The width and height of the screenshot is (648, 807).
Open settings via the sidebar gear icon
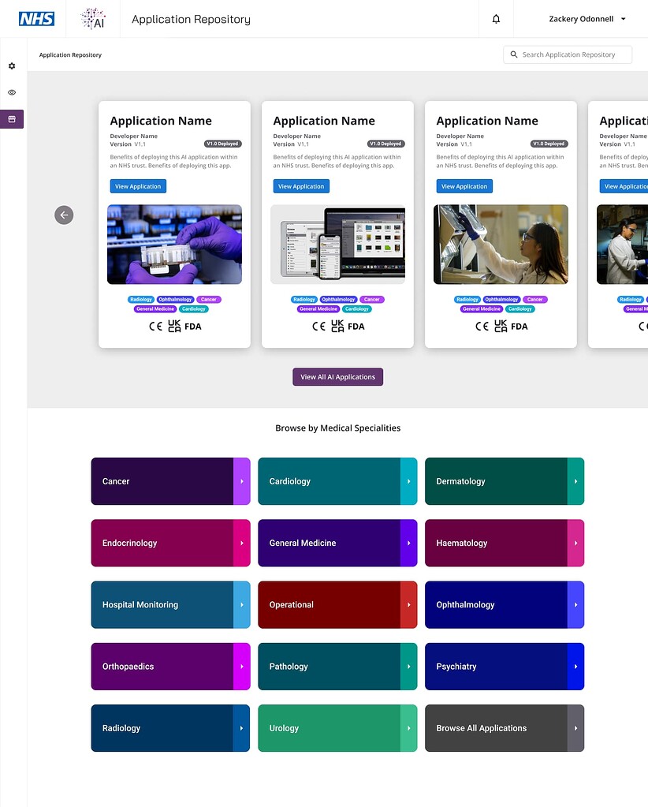point(12,66)
